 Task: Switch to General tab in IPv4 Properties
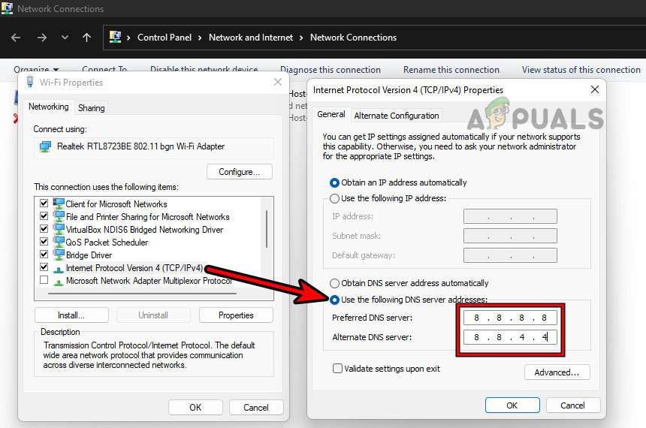[x=331, y=114]
